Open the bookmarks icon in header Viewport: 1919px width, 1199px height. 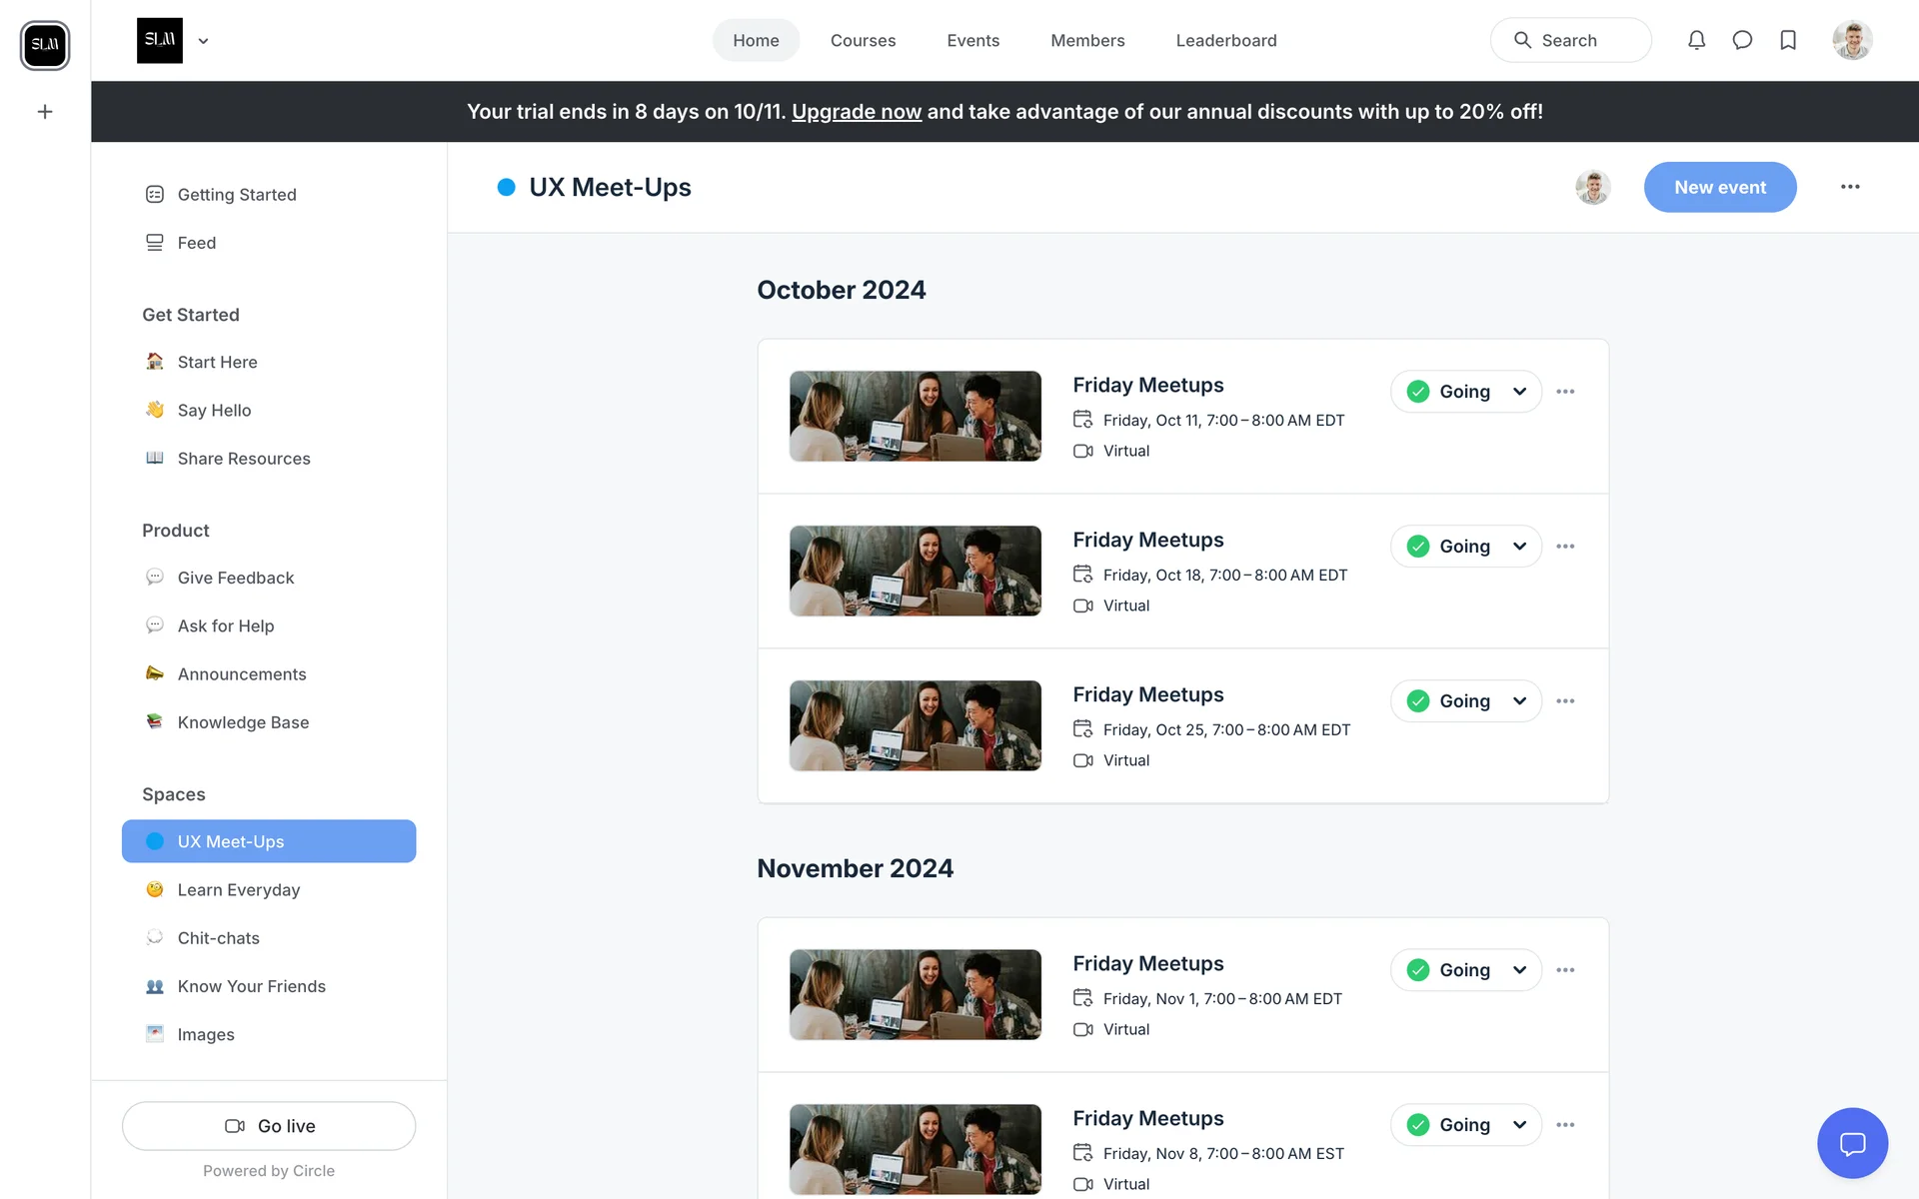pyautogui.click(x=1788, y=40)
